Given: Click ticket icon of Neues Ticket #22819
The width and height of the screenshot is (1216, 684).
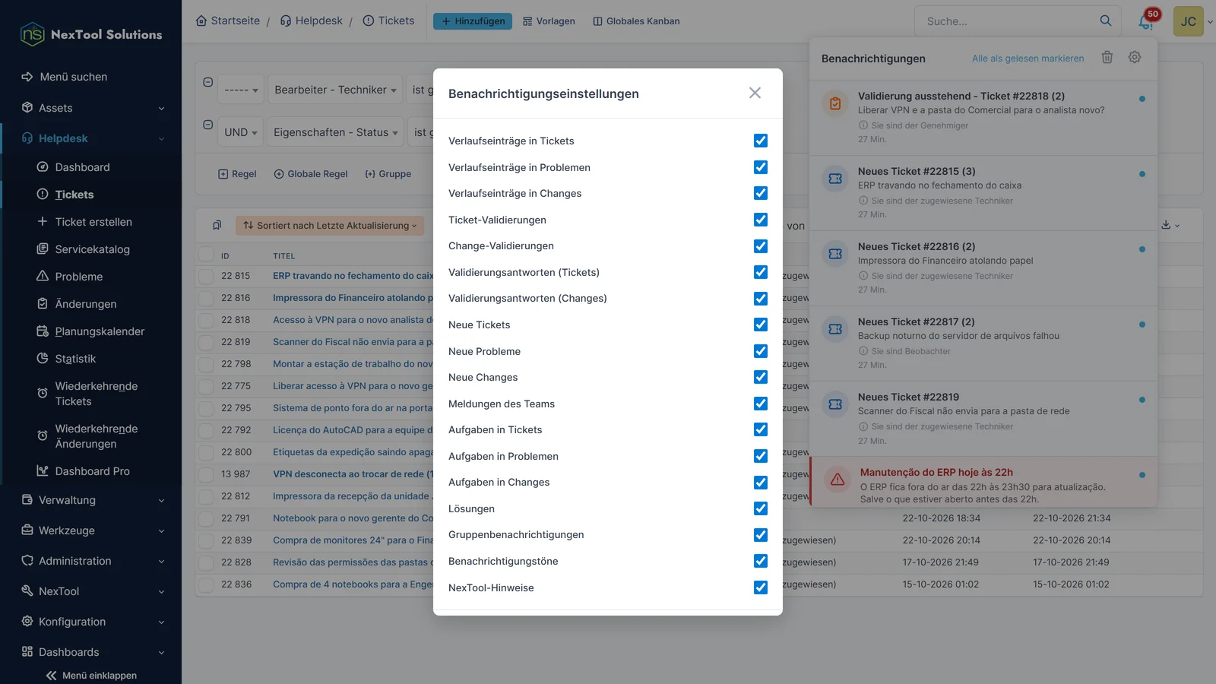Looking at the screenshot, I should 835,404.
